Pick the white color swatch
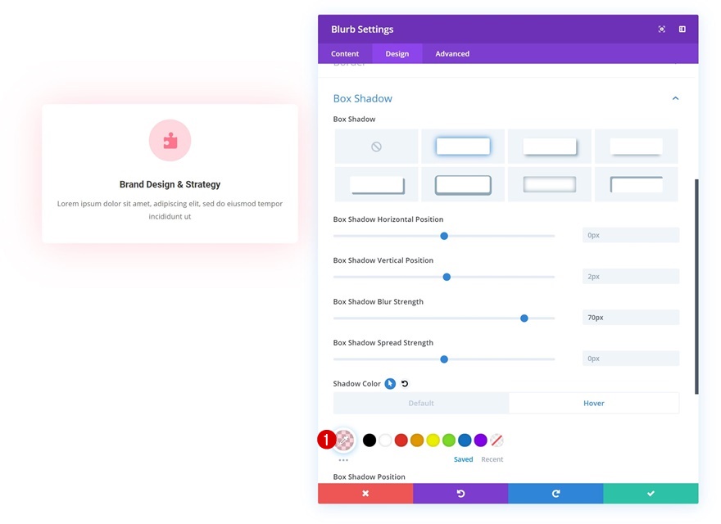 (385, 440)
